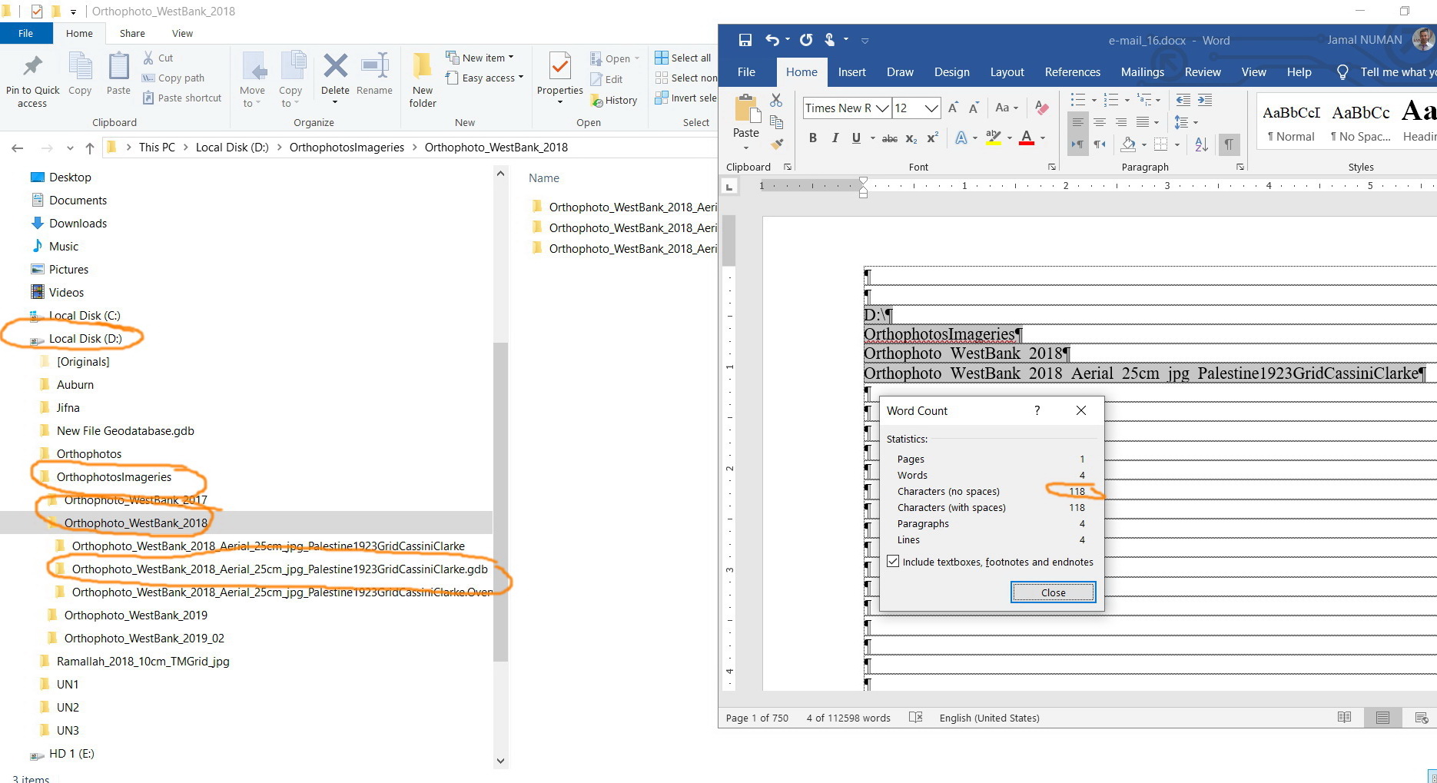Viewport: 1437px width, 783px height.
Task: Create a New folder in Explorer
Action: tap(423, 80)
